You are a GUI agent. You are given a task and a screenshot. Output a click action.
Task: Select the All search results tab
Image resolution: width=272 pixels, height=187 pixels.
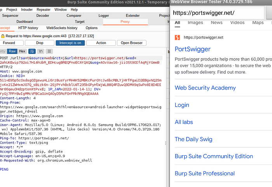pyautogui.click(x=177, y=23)
